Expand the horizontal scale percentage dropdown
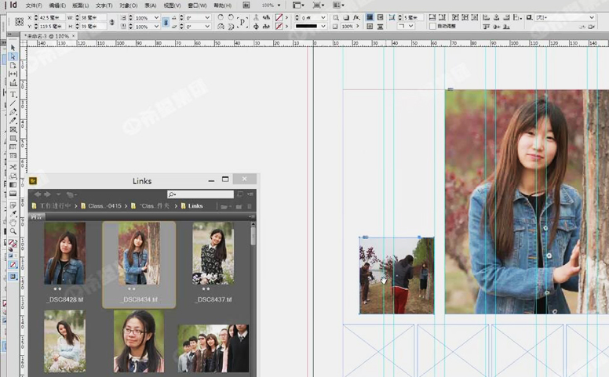609x377 pixels. (x=156, y=16)
